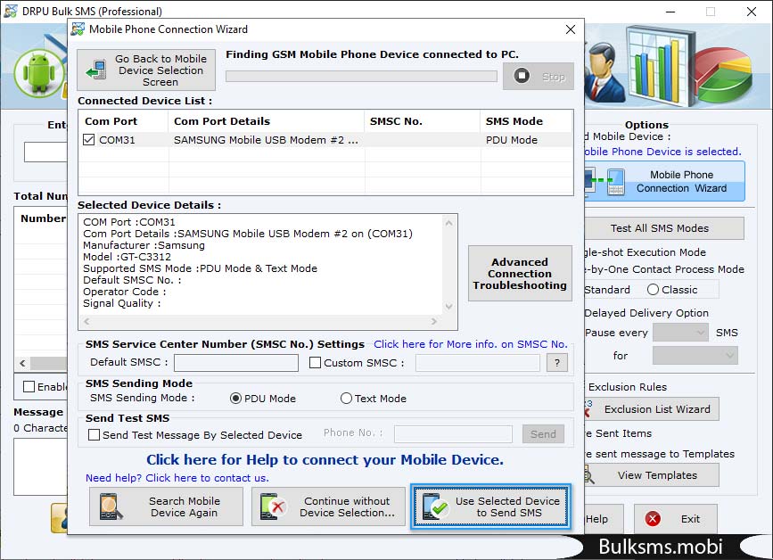
Task: Check Send Test Message By Selected Device
Action: (94, 435)
